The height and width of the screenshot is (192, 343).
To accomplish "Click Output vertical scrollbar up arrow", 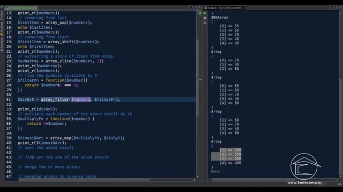I will coord(341,12).
